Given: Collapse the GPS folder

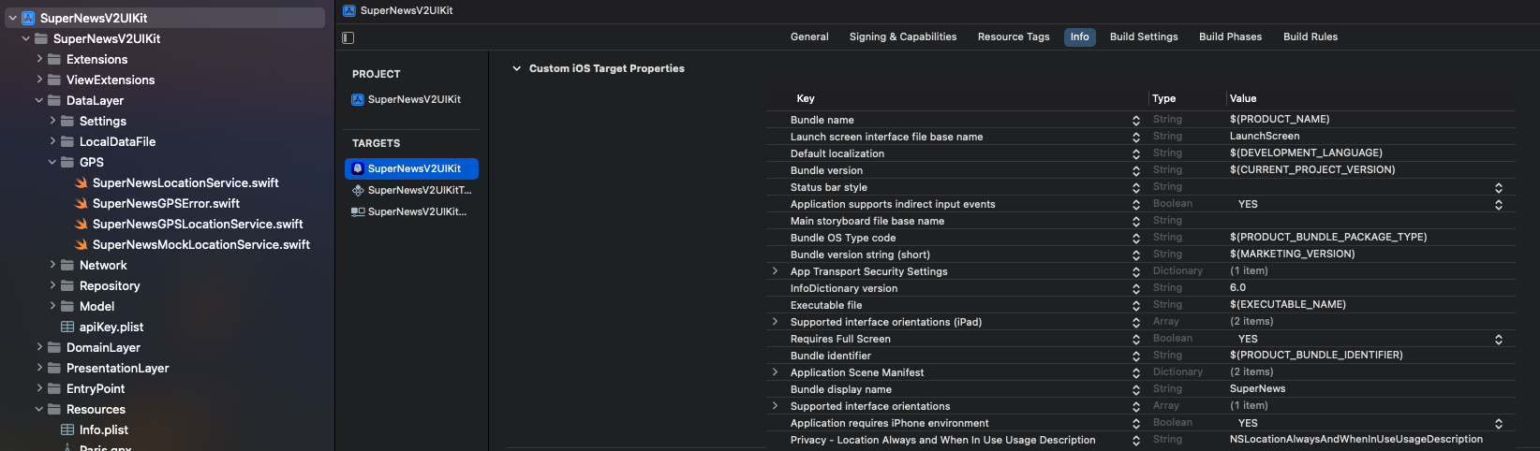Looking at the screenshot, I should pos(52,162).
